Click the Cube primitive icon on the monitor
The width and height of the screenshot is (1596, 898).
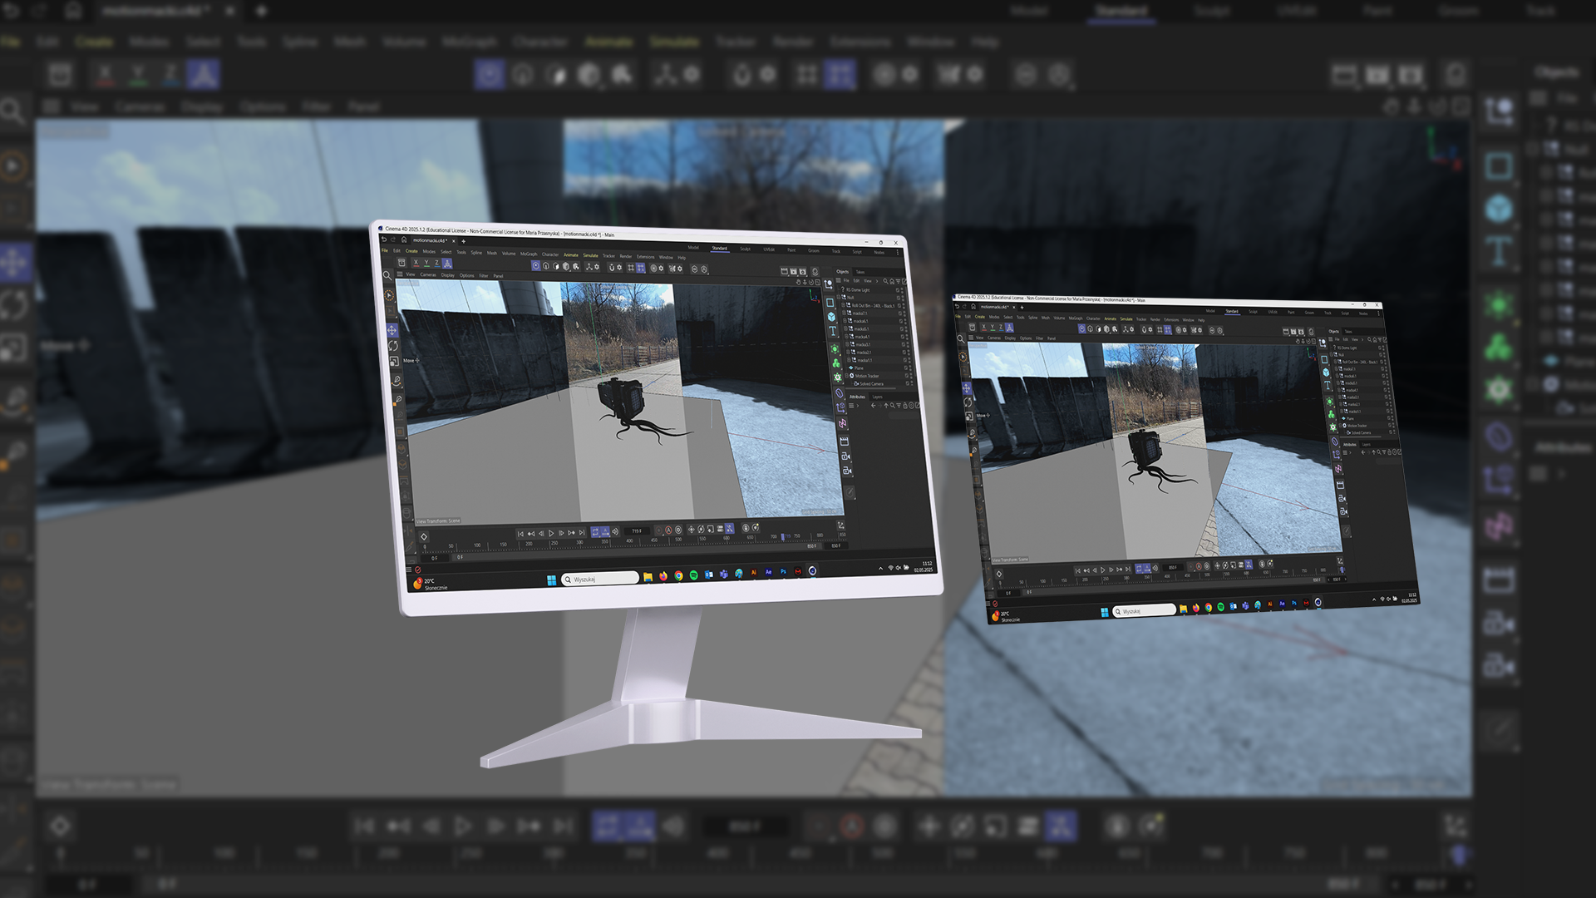point(831,317)
